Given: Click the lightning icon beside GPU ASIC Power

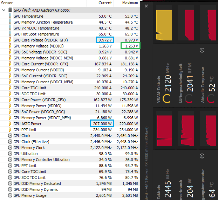Looking at the screenshot, I should tap(10, 124).
